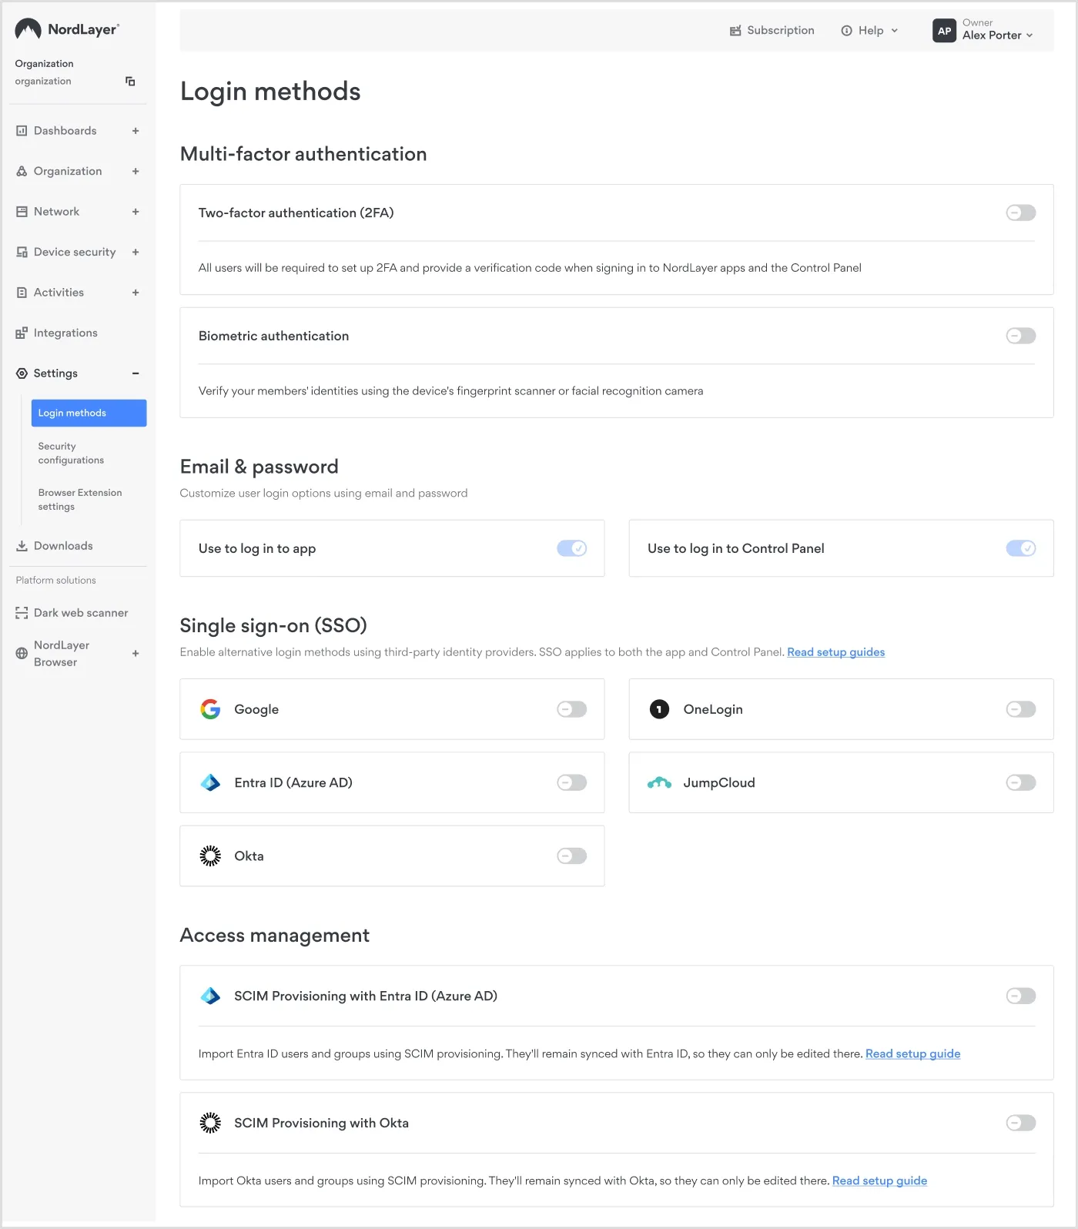Screen dimensions: 1078x1229
Task: Open the Integrations menu item
Action: pyautogui.click(x=65, y=333)
